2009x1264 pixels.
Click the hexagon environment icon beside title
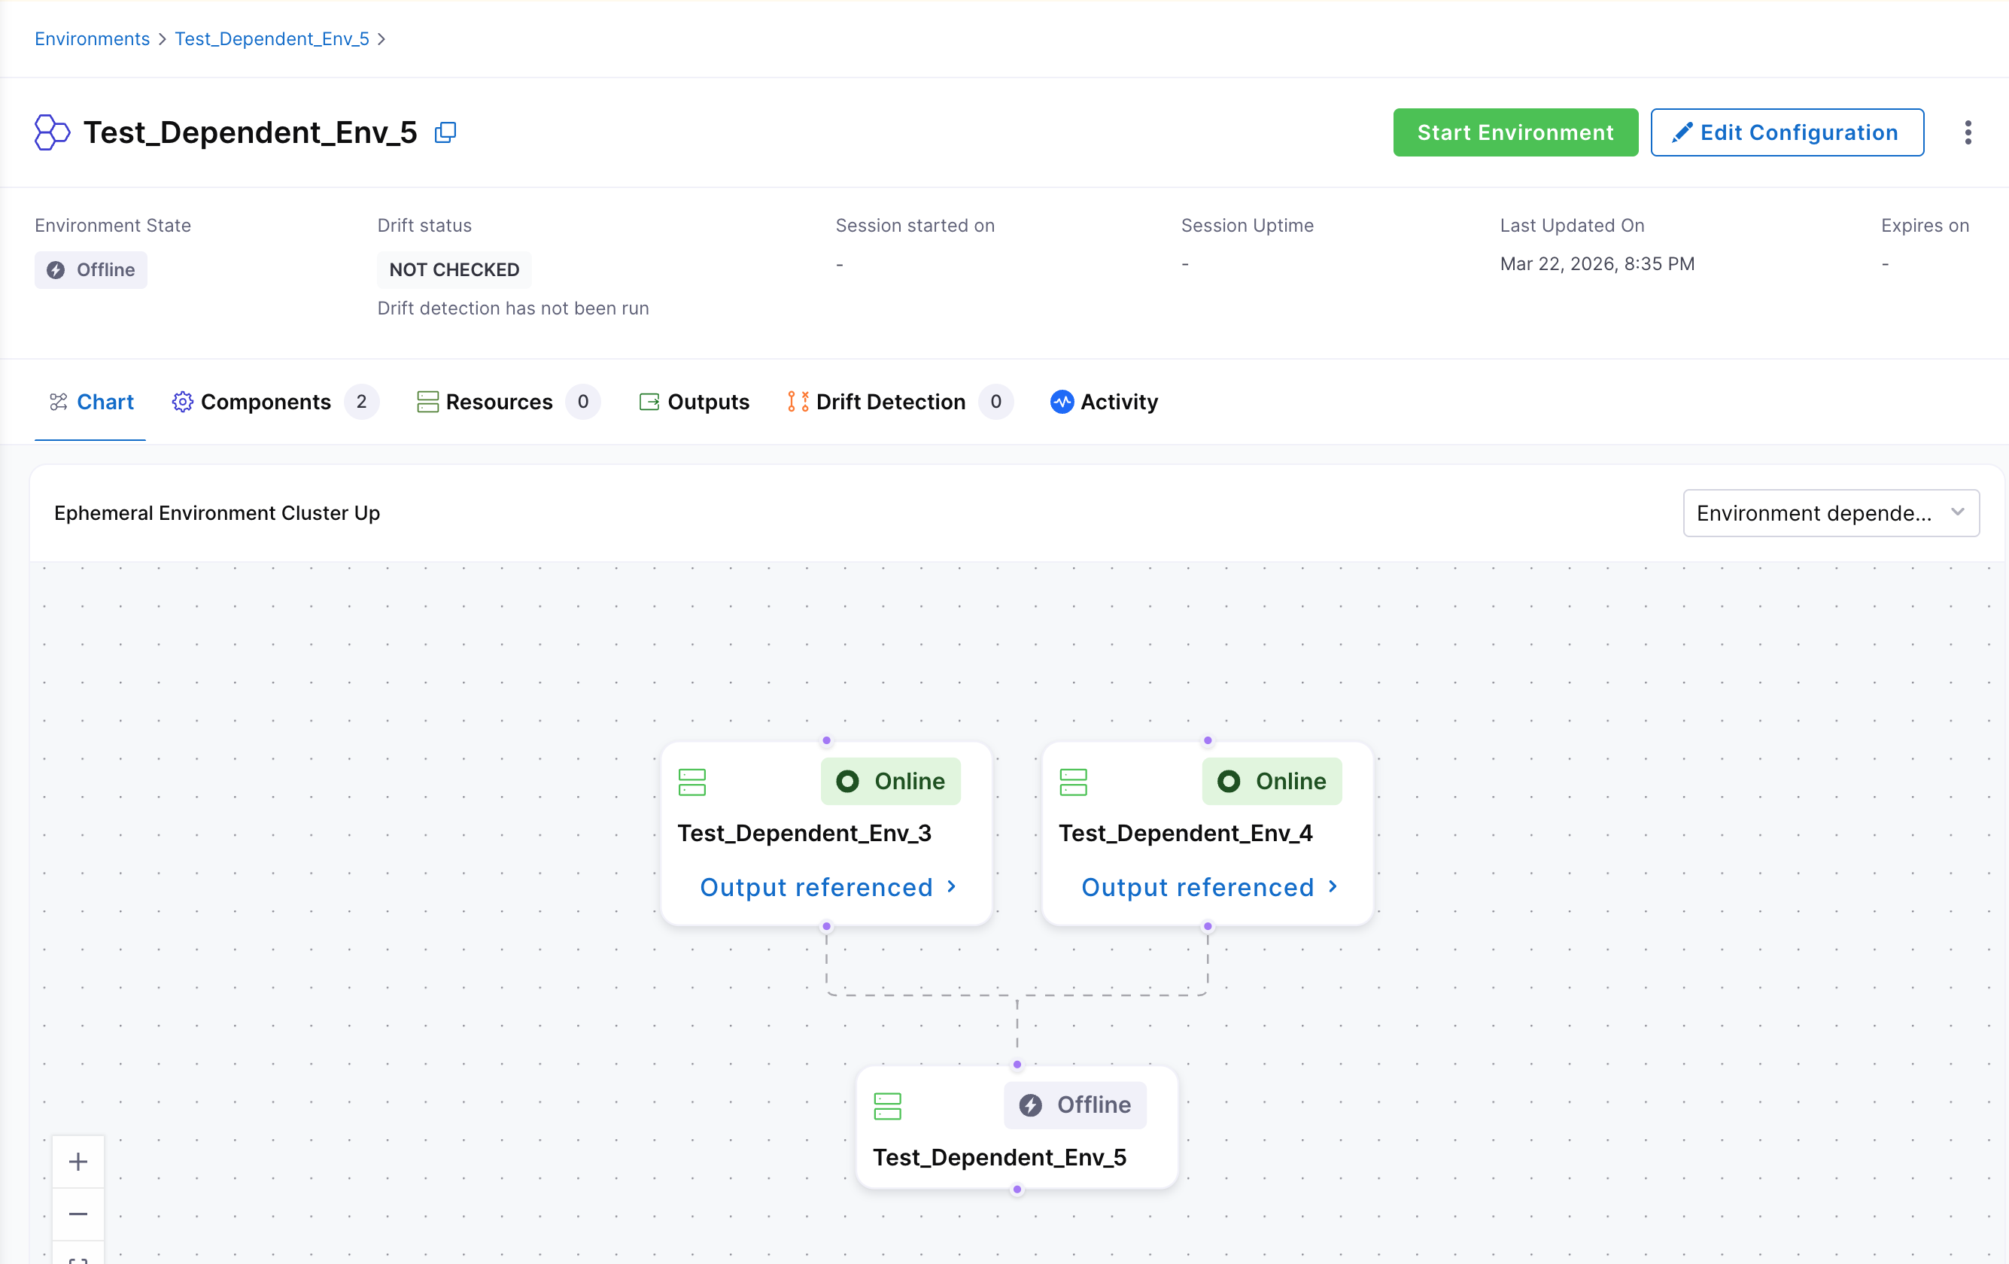coord(52,132)
